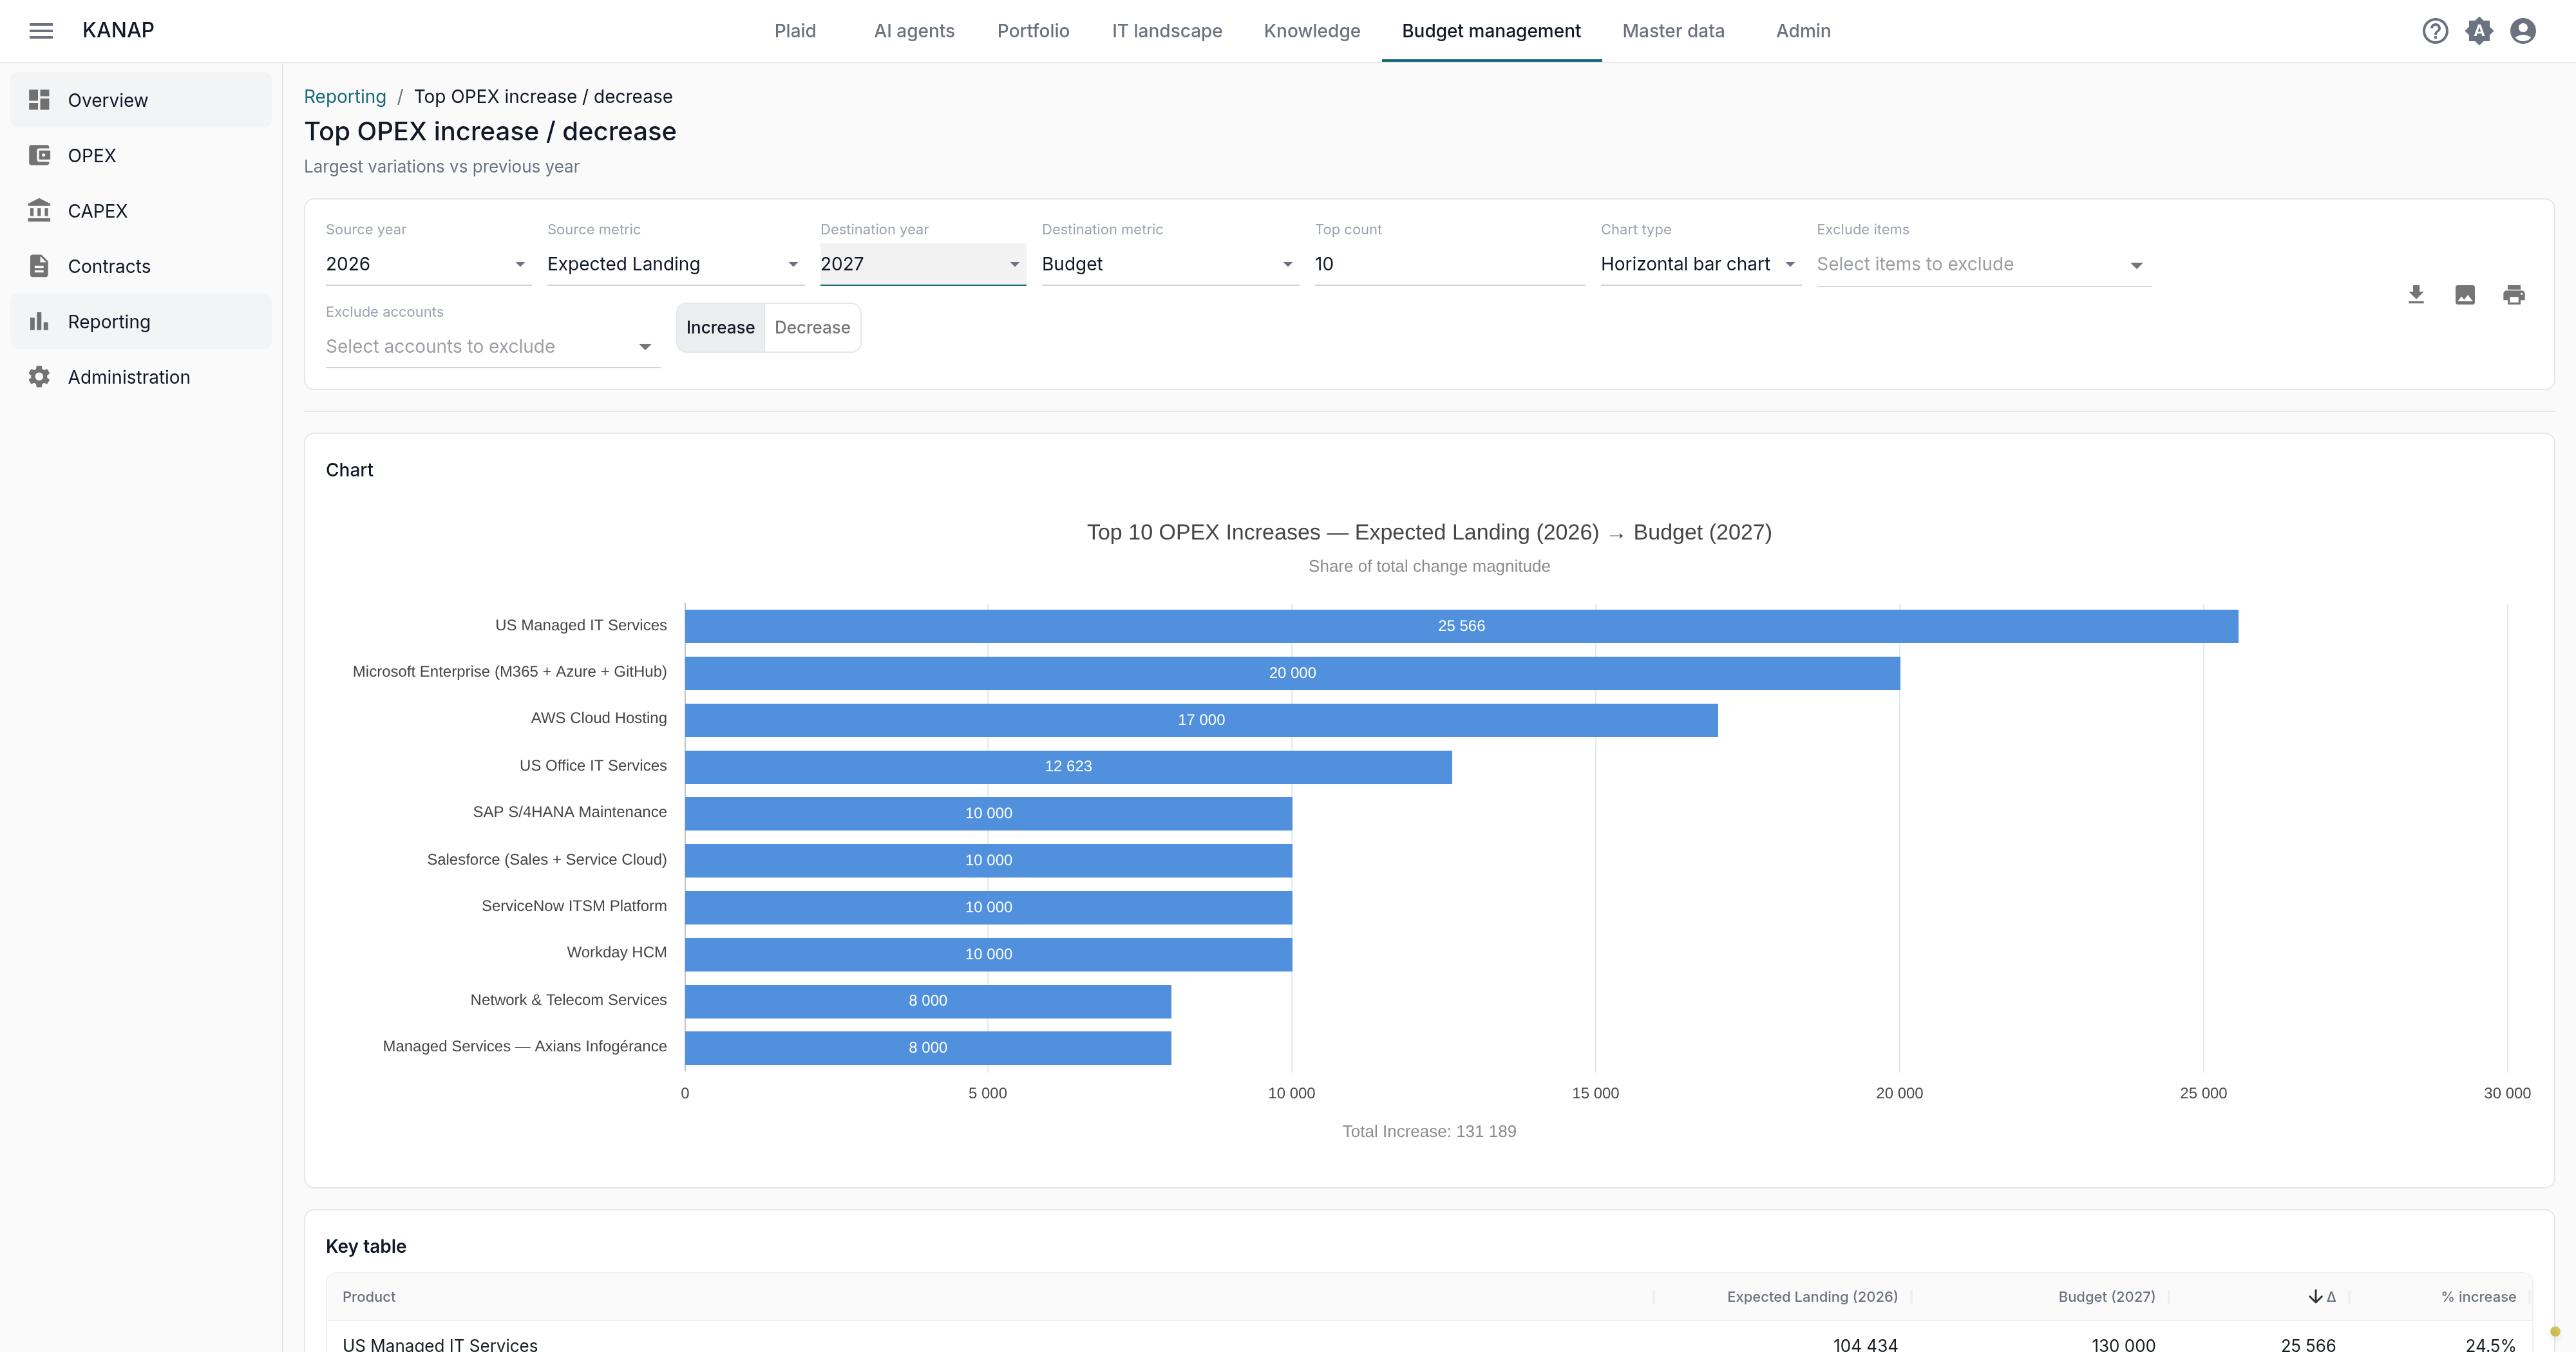Open the Destination metric Budget dropdown
Screen dimensions: 2576x1352
pyautogui.click(x=1170, y=264)
